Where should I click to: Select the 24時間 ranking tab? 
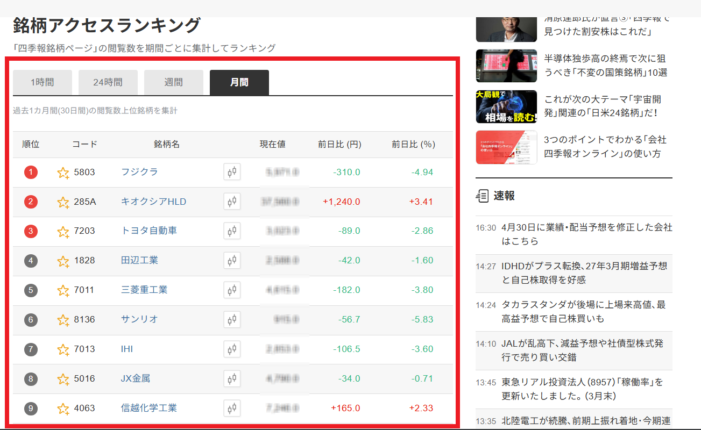[108, 82]
